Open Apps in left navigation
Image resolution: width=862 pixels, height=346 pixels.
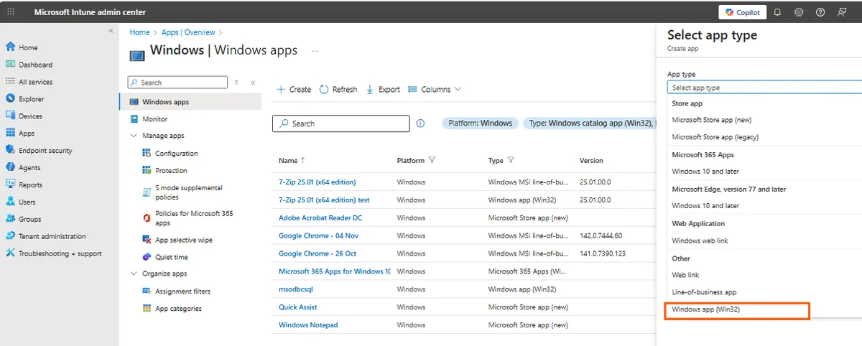(27, 134)
